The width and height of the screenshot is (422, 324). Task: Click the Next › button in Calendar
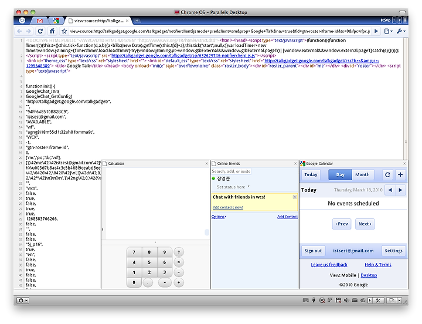pyautogui.click(x=365, y=224)
